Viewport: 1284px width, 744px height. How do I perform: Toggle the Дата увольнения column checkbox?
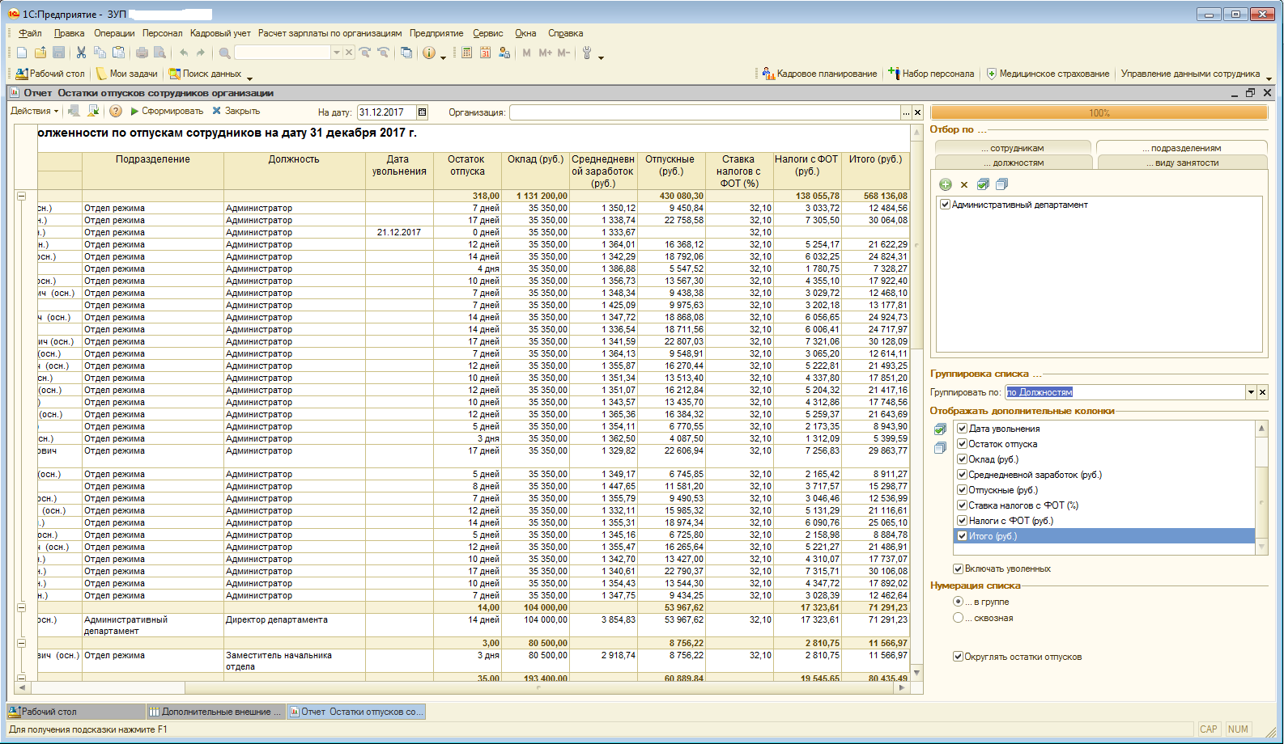962,429
